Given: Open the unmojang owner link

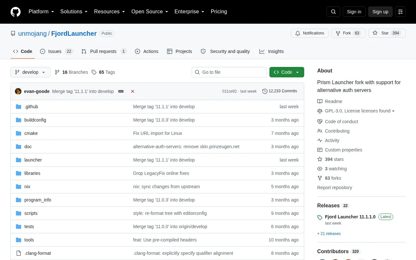Looking at the screenshot, I should click(32, 33).
